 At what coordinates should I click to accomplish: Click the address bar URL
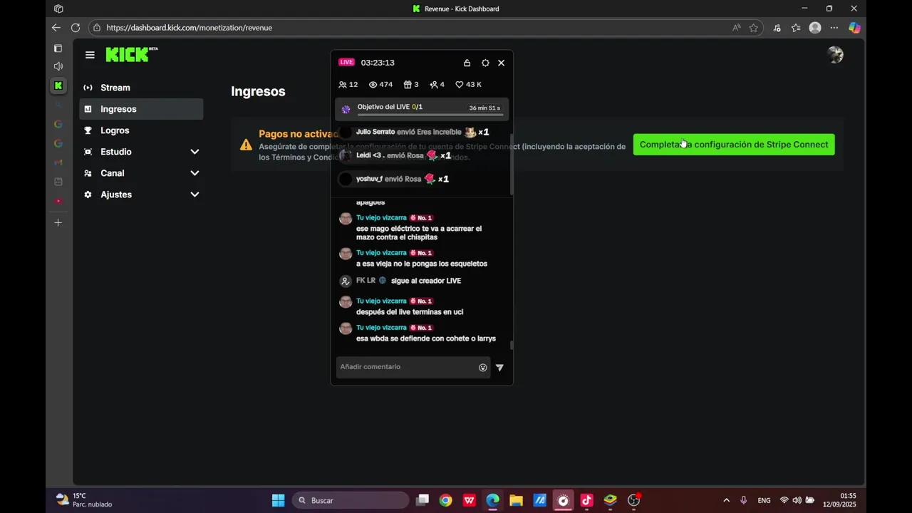tap(189, 28)
